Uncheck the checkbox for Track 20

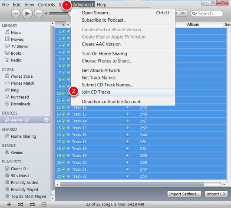click(68, 162)
